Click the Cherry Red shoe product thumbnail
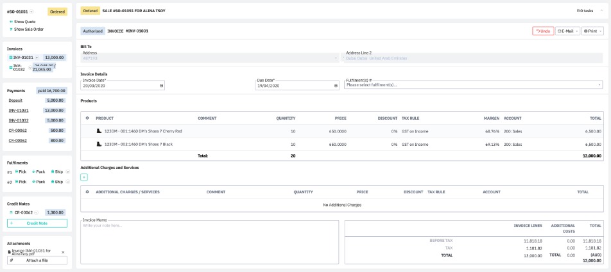This screenshot has width=611, height=272. pos(99,131)
